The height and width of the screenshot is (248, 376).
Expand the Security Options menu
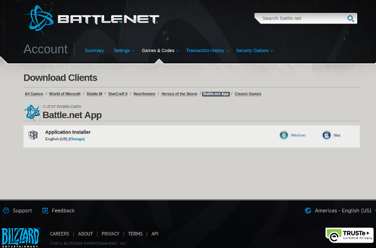point(255,50)
